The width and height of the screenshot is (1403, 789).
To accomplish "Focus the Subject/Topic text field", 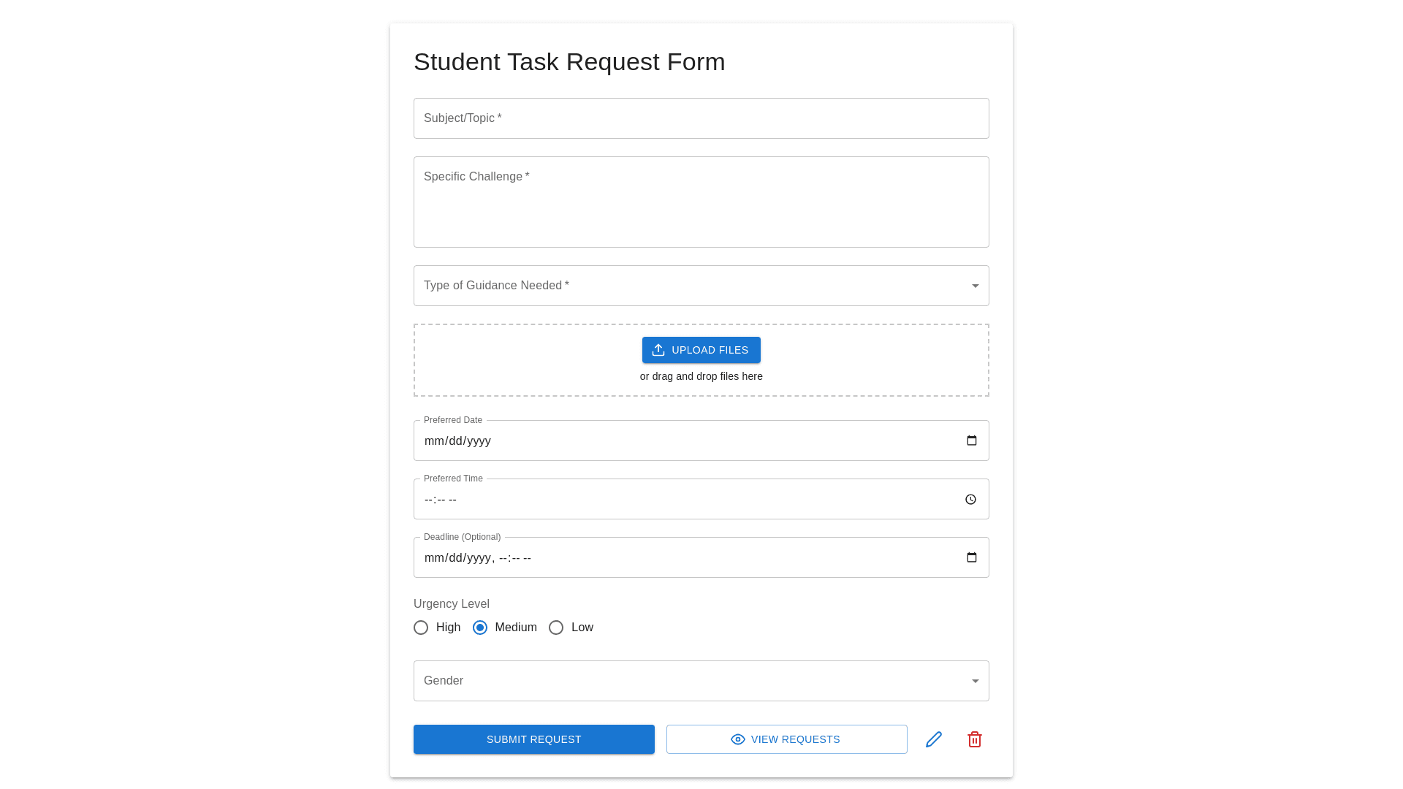I will pos(700,118).
